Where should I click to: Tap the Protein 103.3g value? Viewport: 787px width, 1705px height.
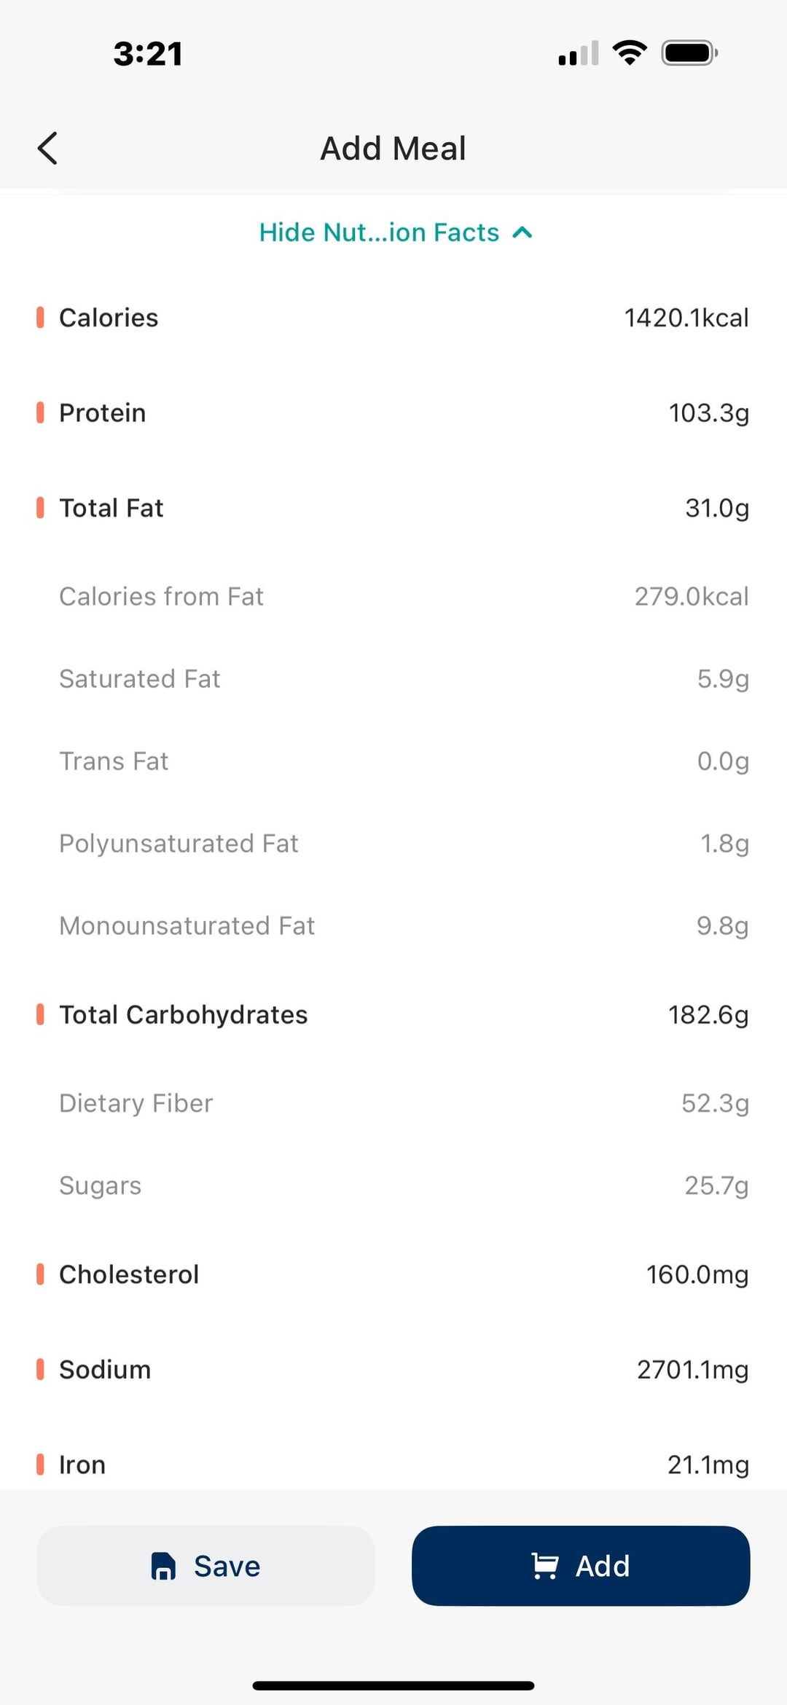pos(708,413)
